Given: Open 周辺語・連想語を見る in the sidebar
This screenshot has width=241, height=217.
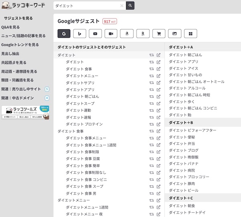Looking at the screenshot, I should coord(19,71).
